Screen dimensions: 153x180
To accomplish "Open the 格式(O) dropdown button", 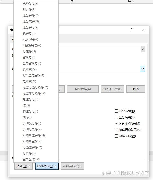I will [23, 166].
